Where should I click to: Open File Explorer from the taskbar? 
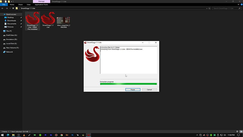[x=13, y=135]
